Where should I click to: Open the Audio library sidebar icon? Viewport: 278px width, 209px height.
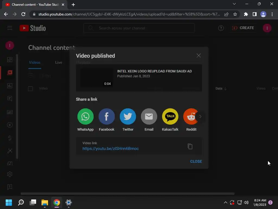click(x=10, y=163)
